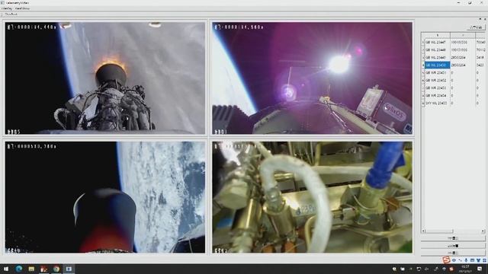Select the top-right camera view with sun flare

click(312, 78)
